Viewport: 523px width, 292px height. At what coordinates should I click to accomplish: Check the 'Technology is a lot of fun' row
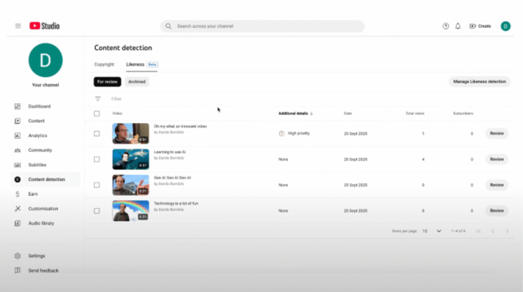point(97,211)
